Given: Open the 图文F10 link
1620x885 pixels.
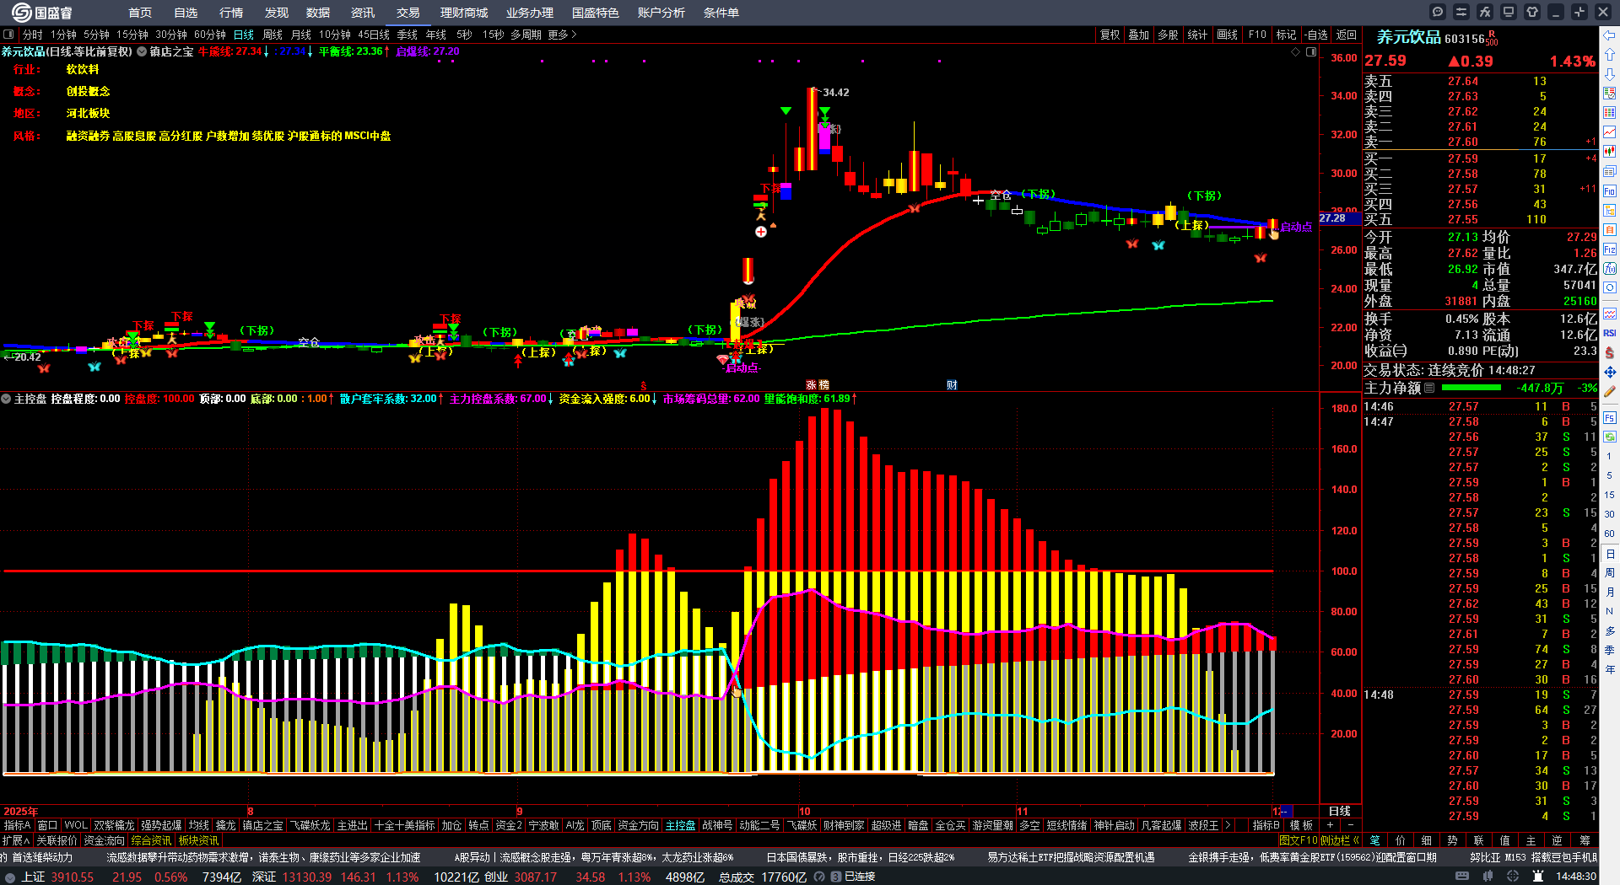Looking at the screenshot, I should coord(1298,840).
